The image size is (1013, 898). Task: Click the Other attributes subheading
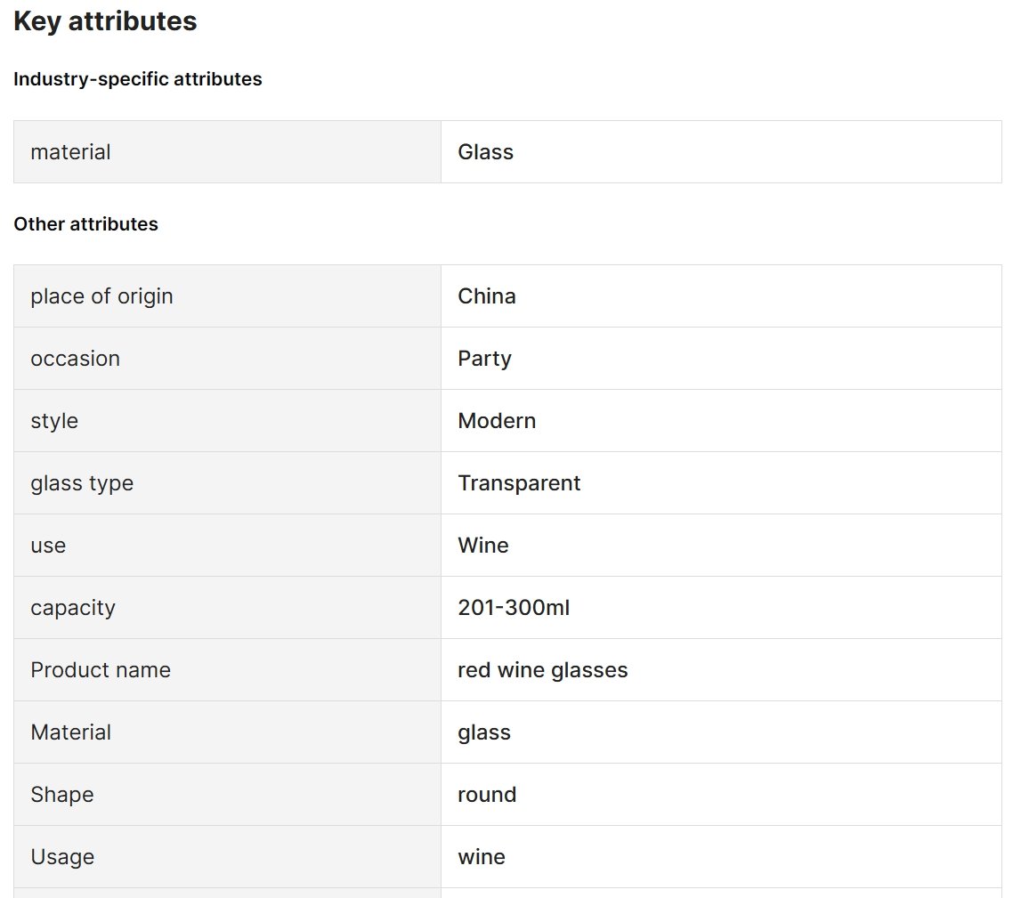86,224
